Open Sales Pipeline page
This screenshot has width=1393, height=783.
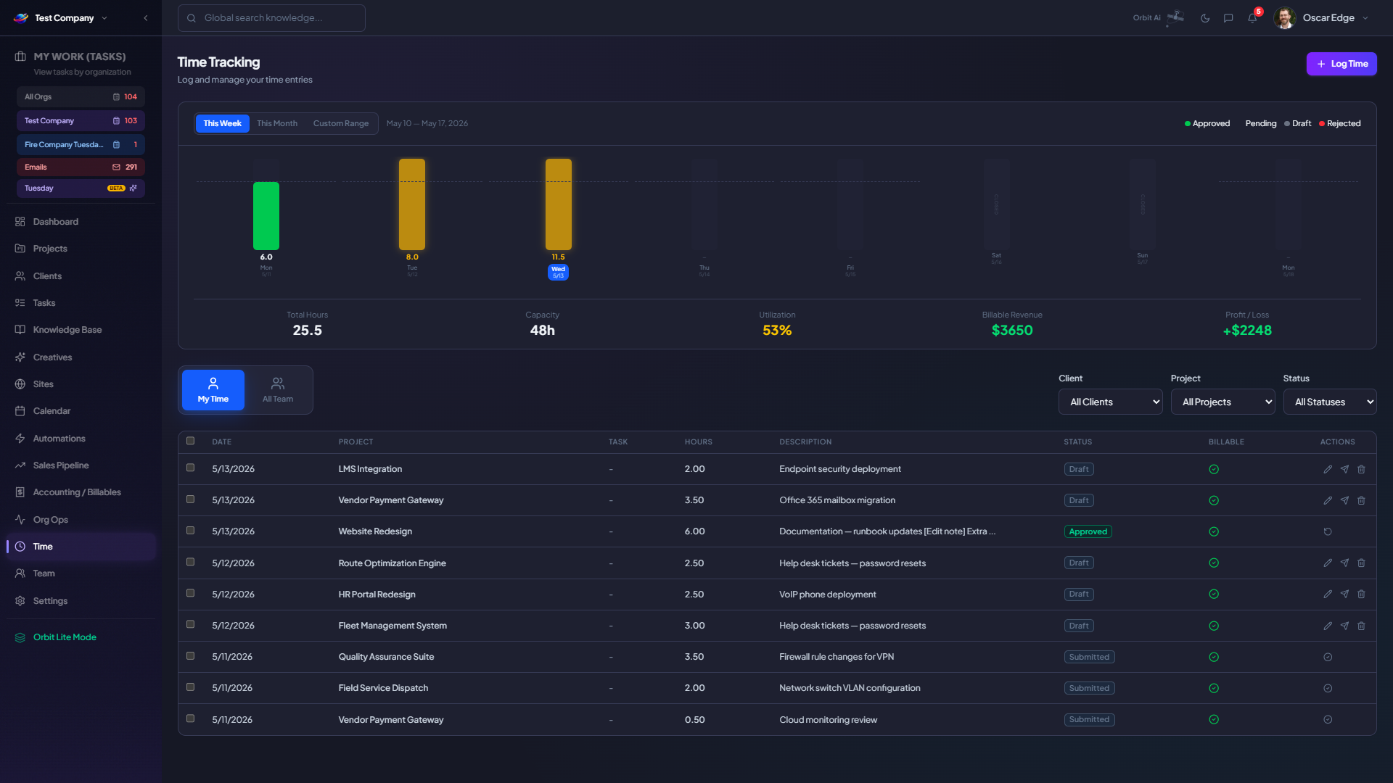pyautogui.click(x=81, y=465)
